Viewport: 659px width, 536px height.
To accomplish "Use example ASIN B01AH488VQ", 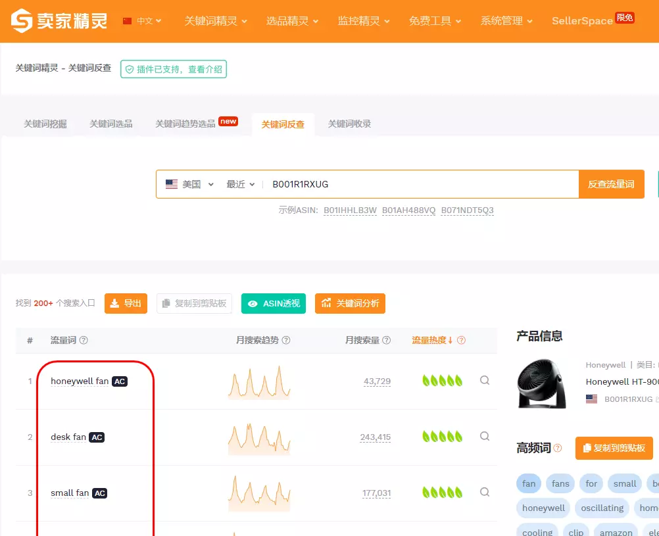I will 408,210.
